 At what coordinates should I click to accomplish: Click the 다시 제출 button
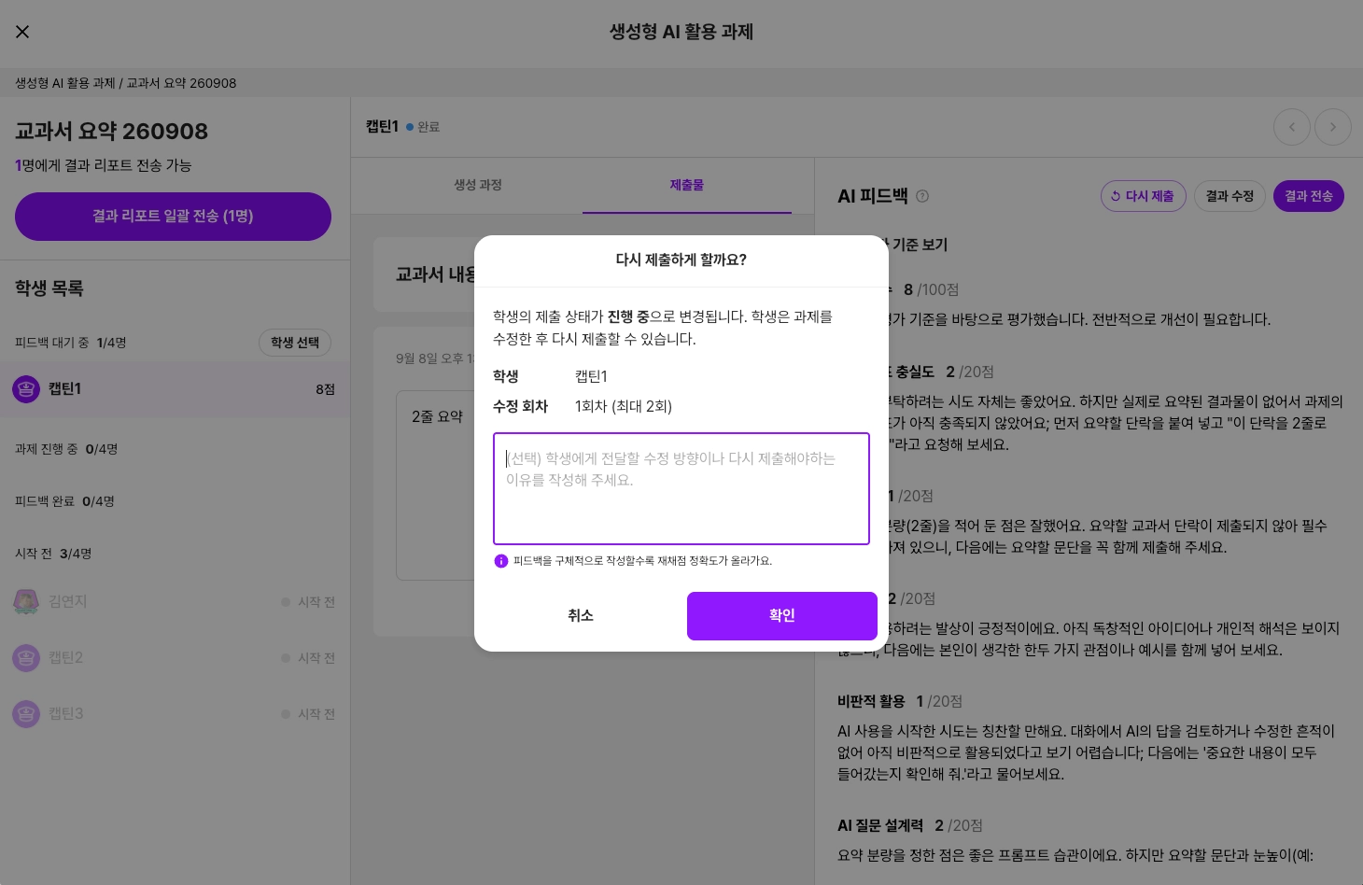pyautogui.click(x=1144, y=196)
